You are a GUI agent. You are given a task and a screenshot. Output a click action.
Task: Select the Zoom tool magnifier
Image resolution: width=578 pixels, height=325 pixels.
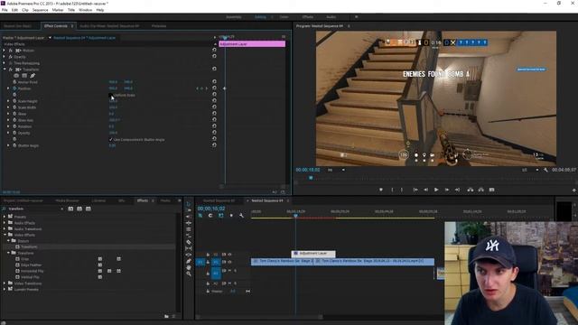(x=189, y=274)
